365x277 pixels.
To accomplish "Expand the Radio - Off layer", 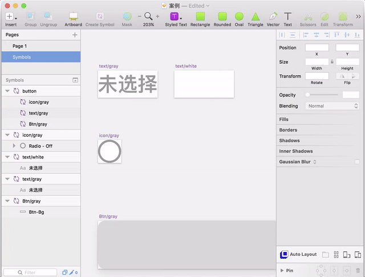I will pyautogui.click(x=14, y=146).
